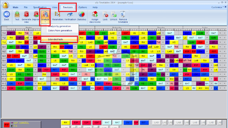Select class row 7-1 header
This screenshot has width=228, height=128.
[4, 33]
